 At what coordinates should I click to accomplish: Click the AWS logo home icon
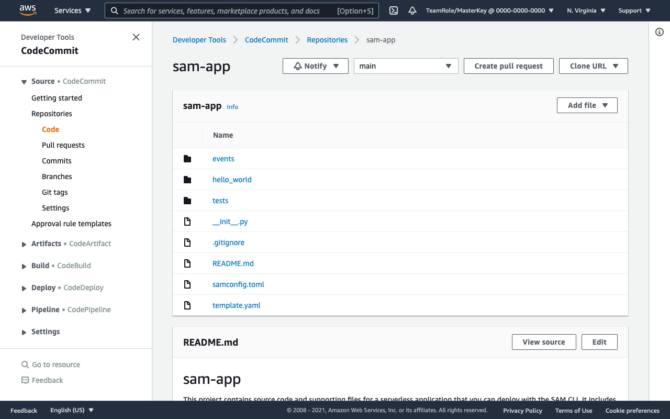tap(28, 10)
